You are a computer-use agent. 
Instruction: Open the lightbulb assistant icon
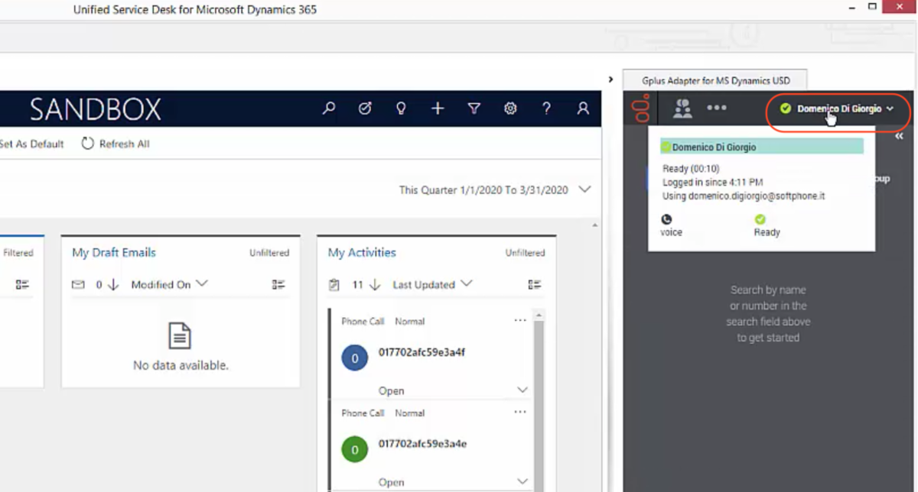401,108
